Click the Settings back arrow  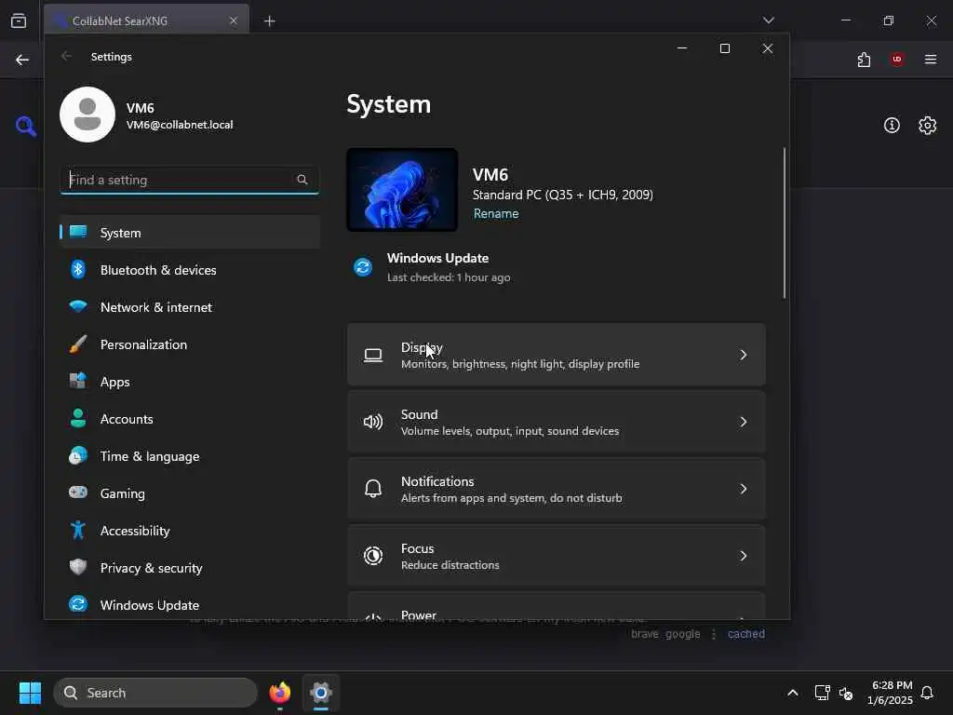pyautogui.click(x=66, y=56)
